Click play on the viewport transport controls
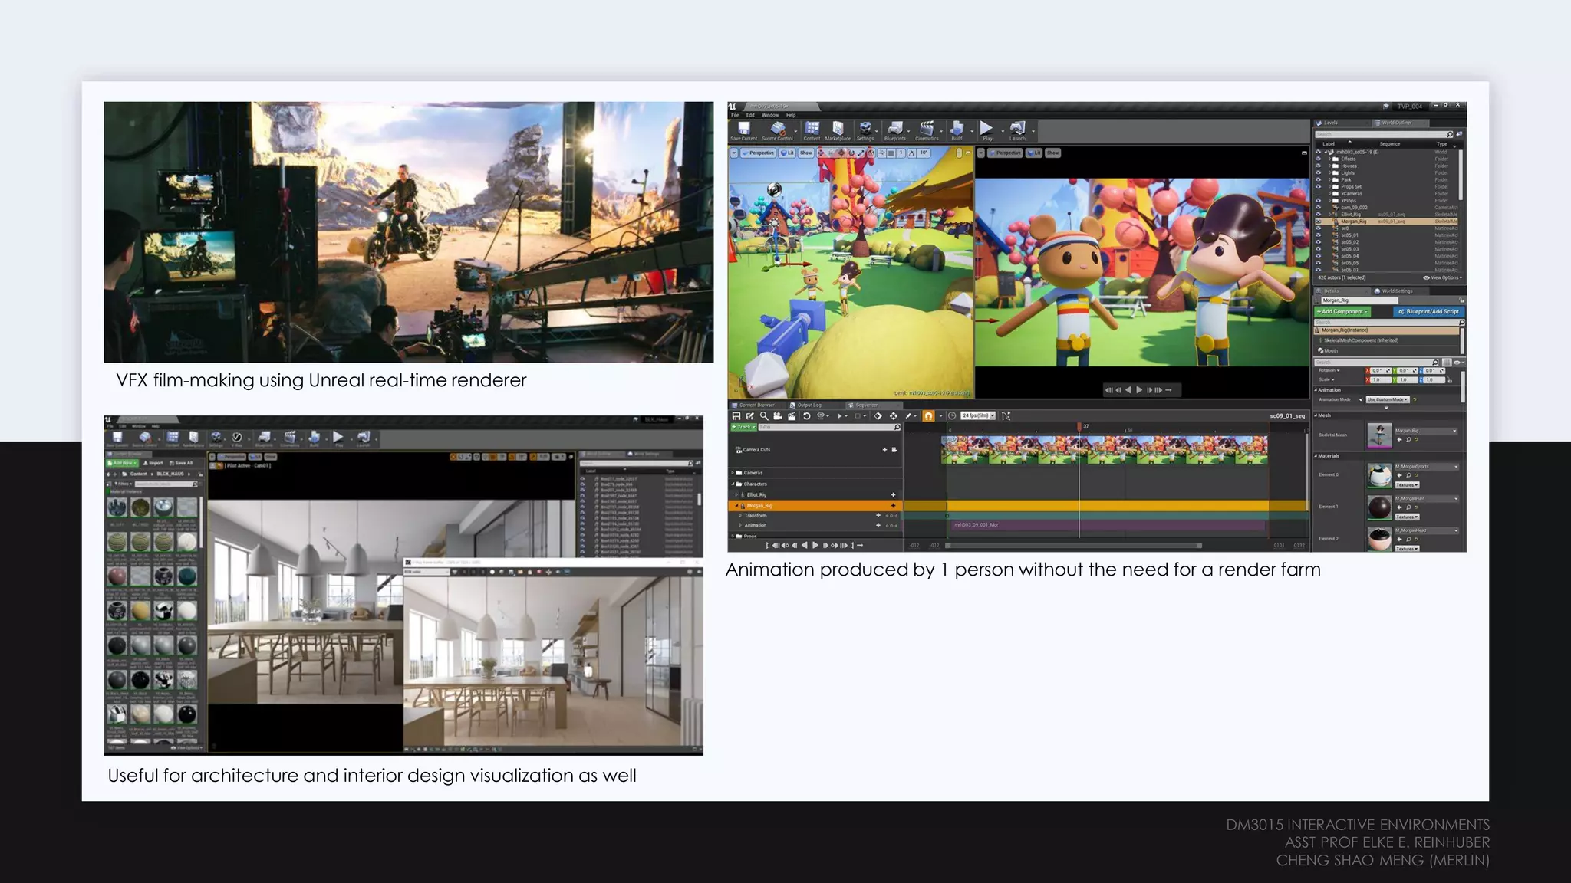The image size is (1571, 883). click(1139, 390)
